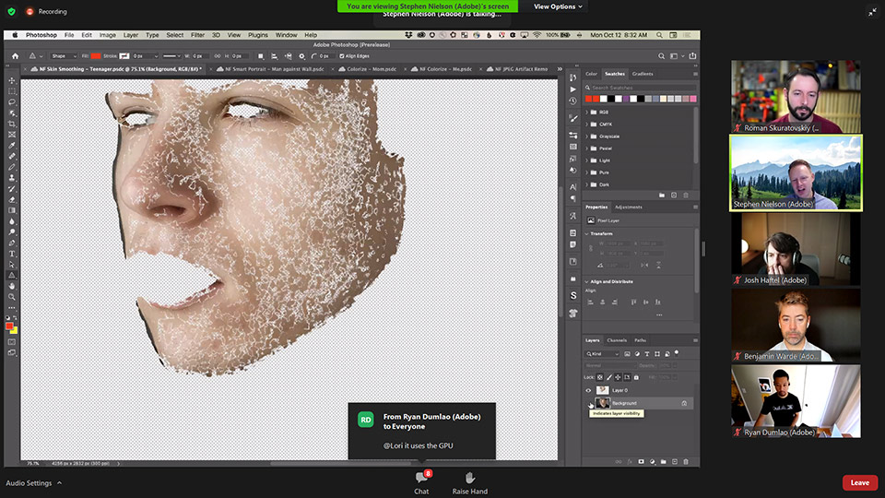885x498 pixels.
Task: Switch to the Channels tab
Action: [x=617, y=340]
